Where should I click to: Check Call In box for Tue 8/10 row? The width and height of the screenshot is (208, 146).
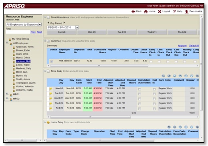point(154,94)
